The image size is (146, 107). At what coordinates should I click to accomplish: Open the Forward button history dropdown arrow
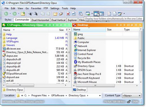tap(19, 14)
